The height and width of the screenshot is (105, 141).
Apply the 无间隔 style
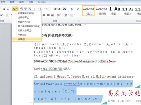(102, 11)
